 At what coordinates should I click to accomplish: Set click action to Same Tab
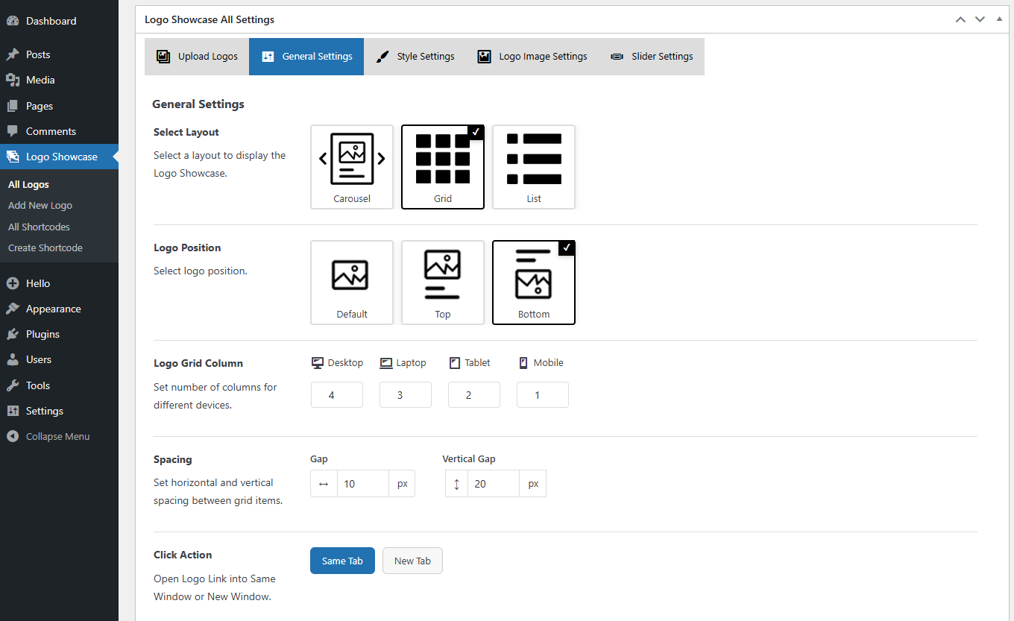[342, 561]
